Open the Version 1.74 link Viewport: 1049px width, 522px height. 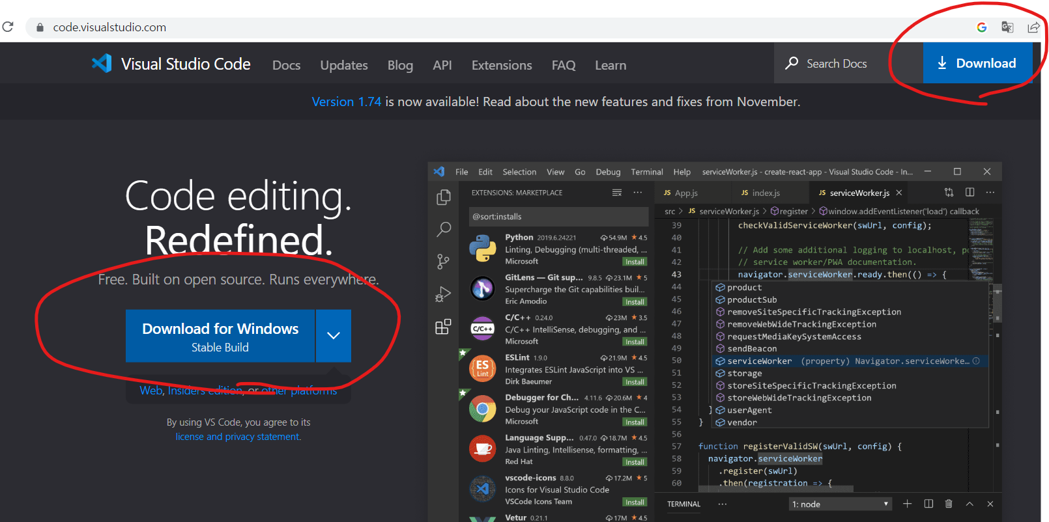tap(347, 102)
